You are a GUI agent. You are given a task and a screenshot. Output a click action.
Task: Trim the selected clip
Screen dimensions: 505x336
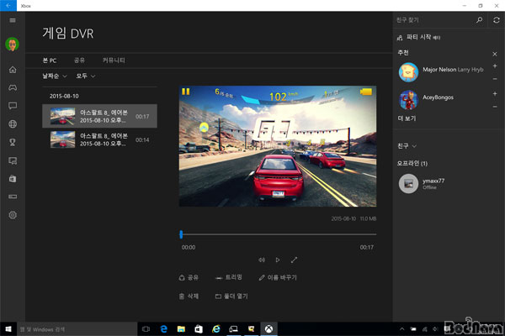(229, 277)
